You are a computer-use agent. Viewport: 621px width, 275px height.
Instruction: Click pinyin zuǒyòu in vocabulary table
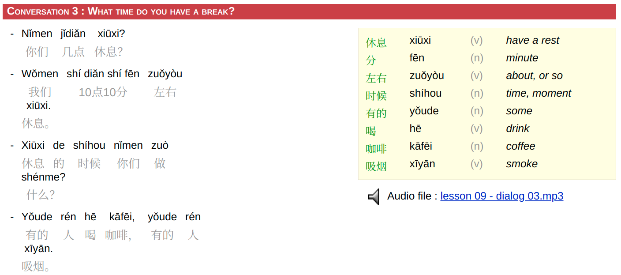(x=427, y=75)
